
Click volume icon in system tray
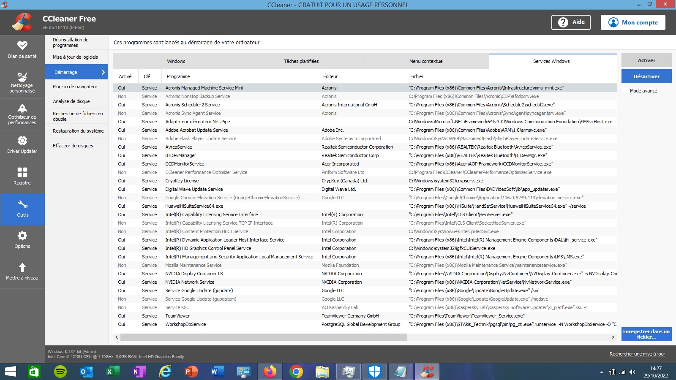click(632, 372)
